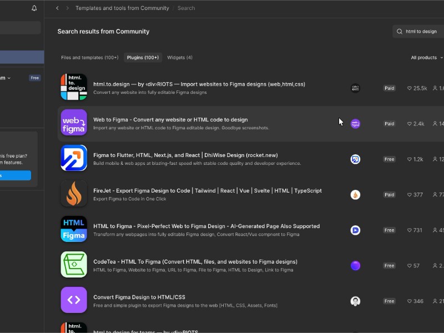Open the Web to Figma plugin icon
The image size is (444, 333).
coord(74,122)
